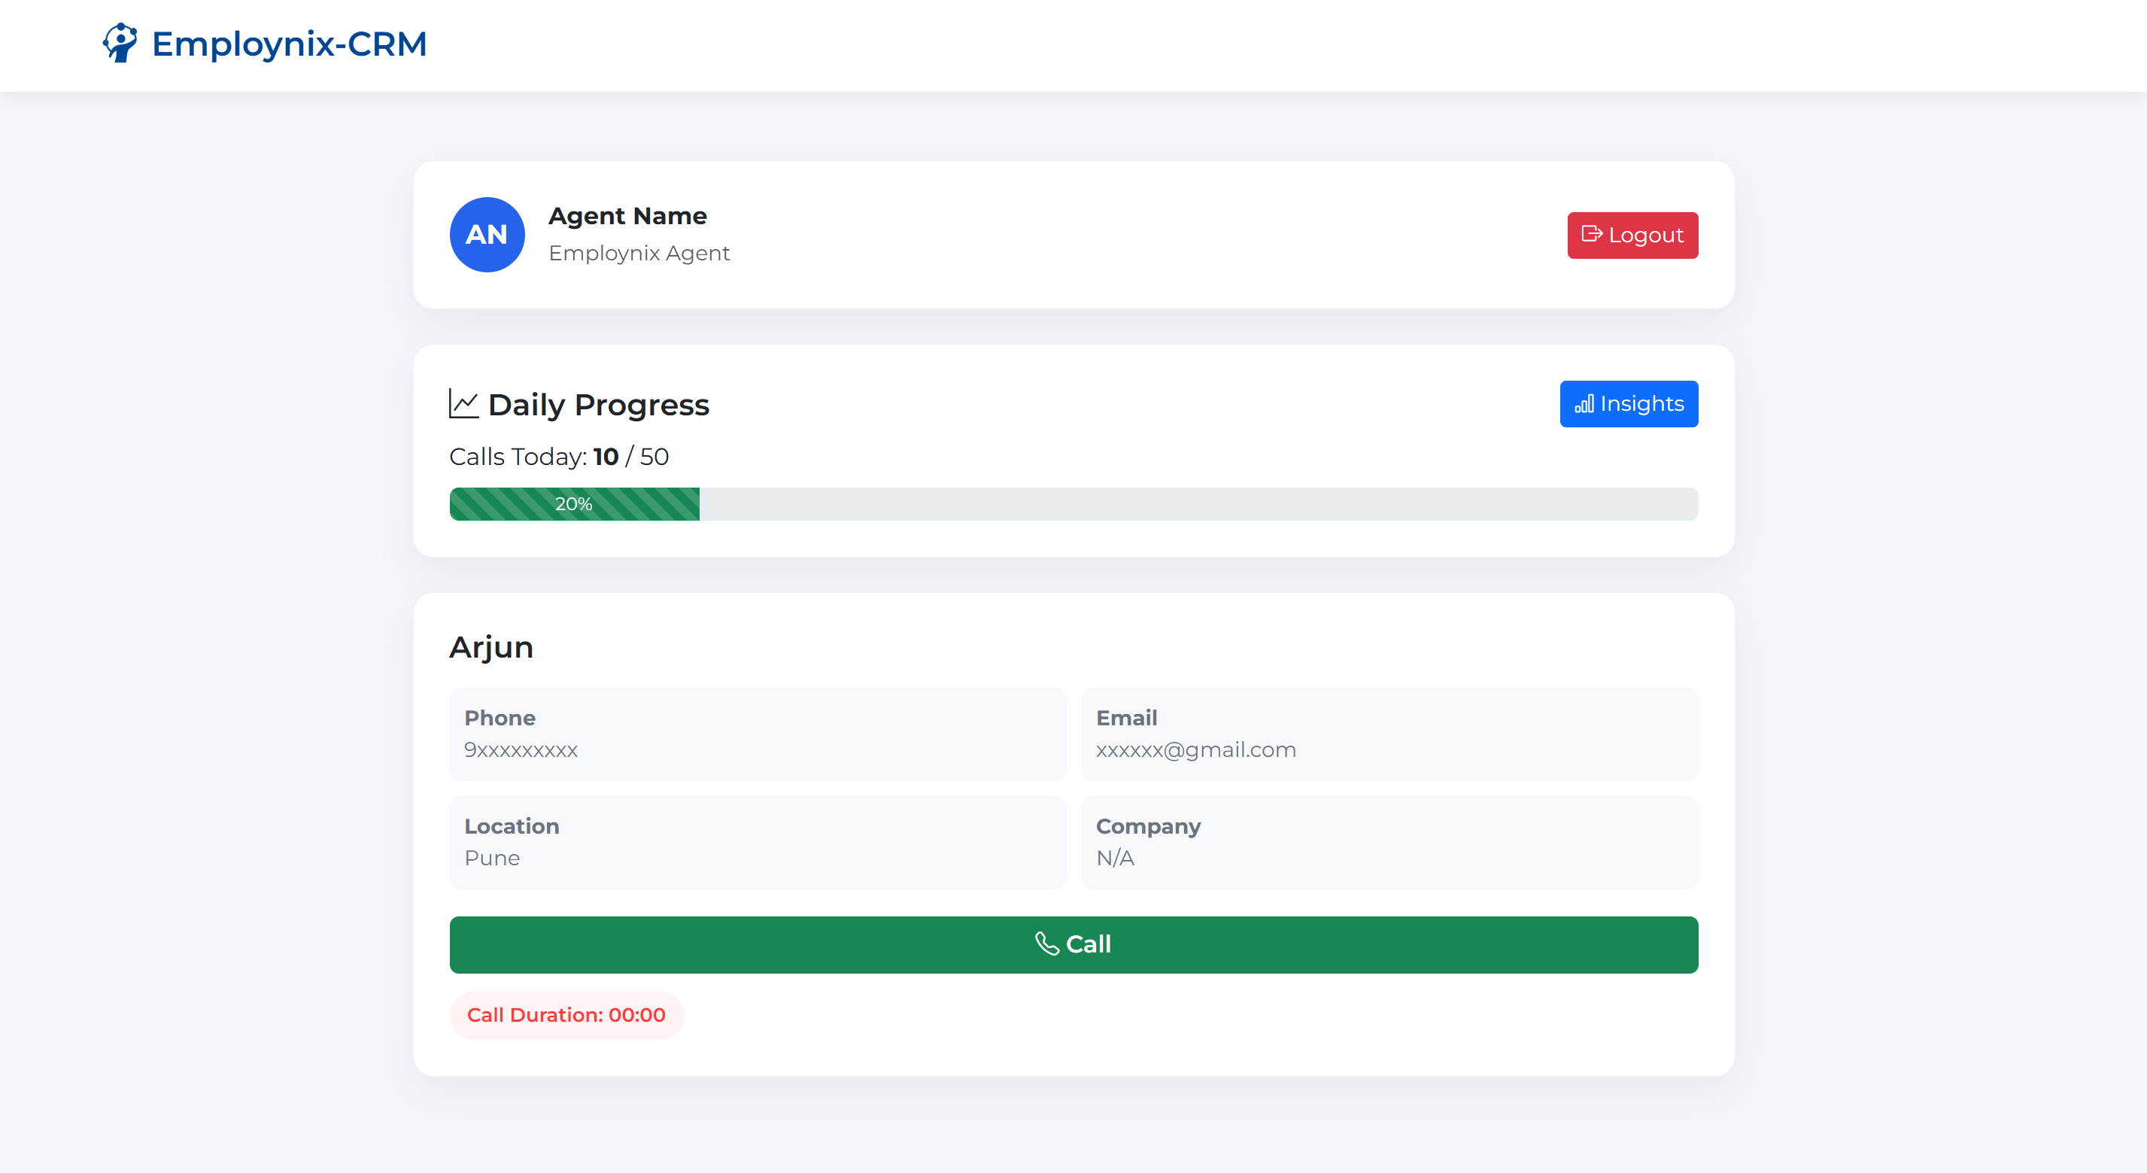
Task: Click the 20% green progress bar
Action: coord(573,504)
